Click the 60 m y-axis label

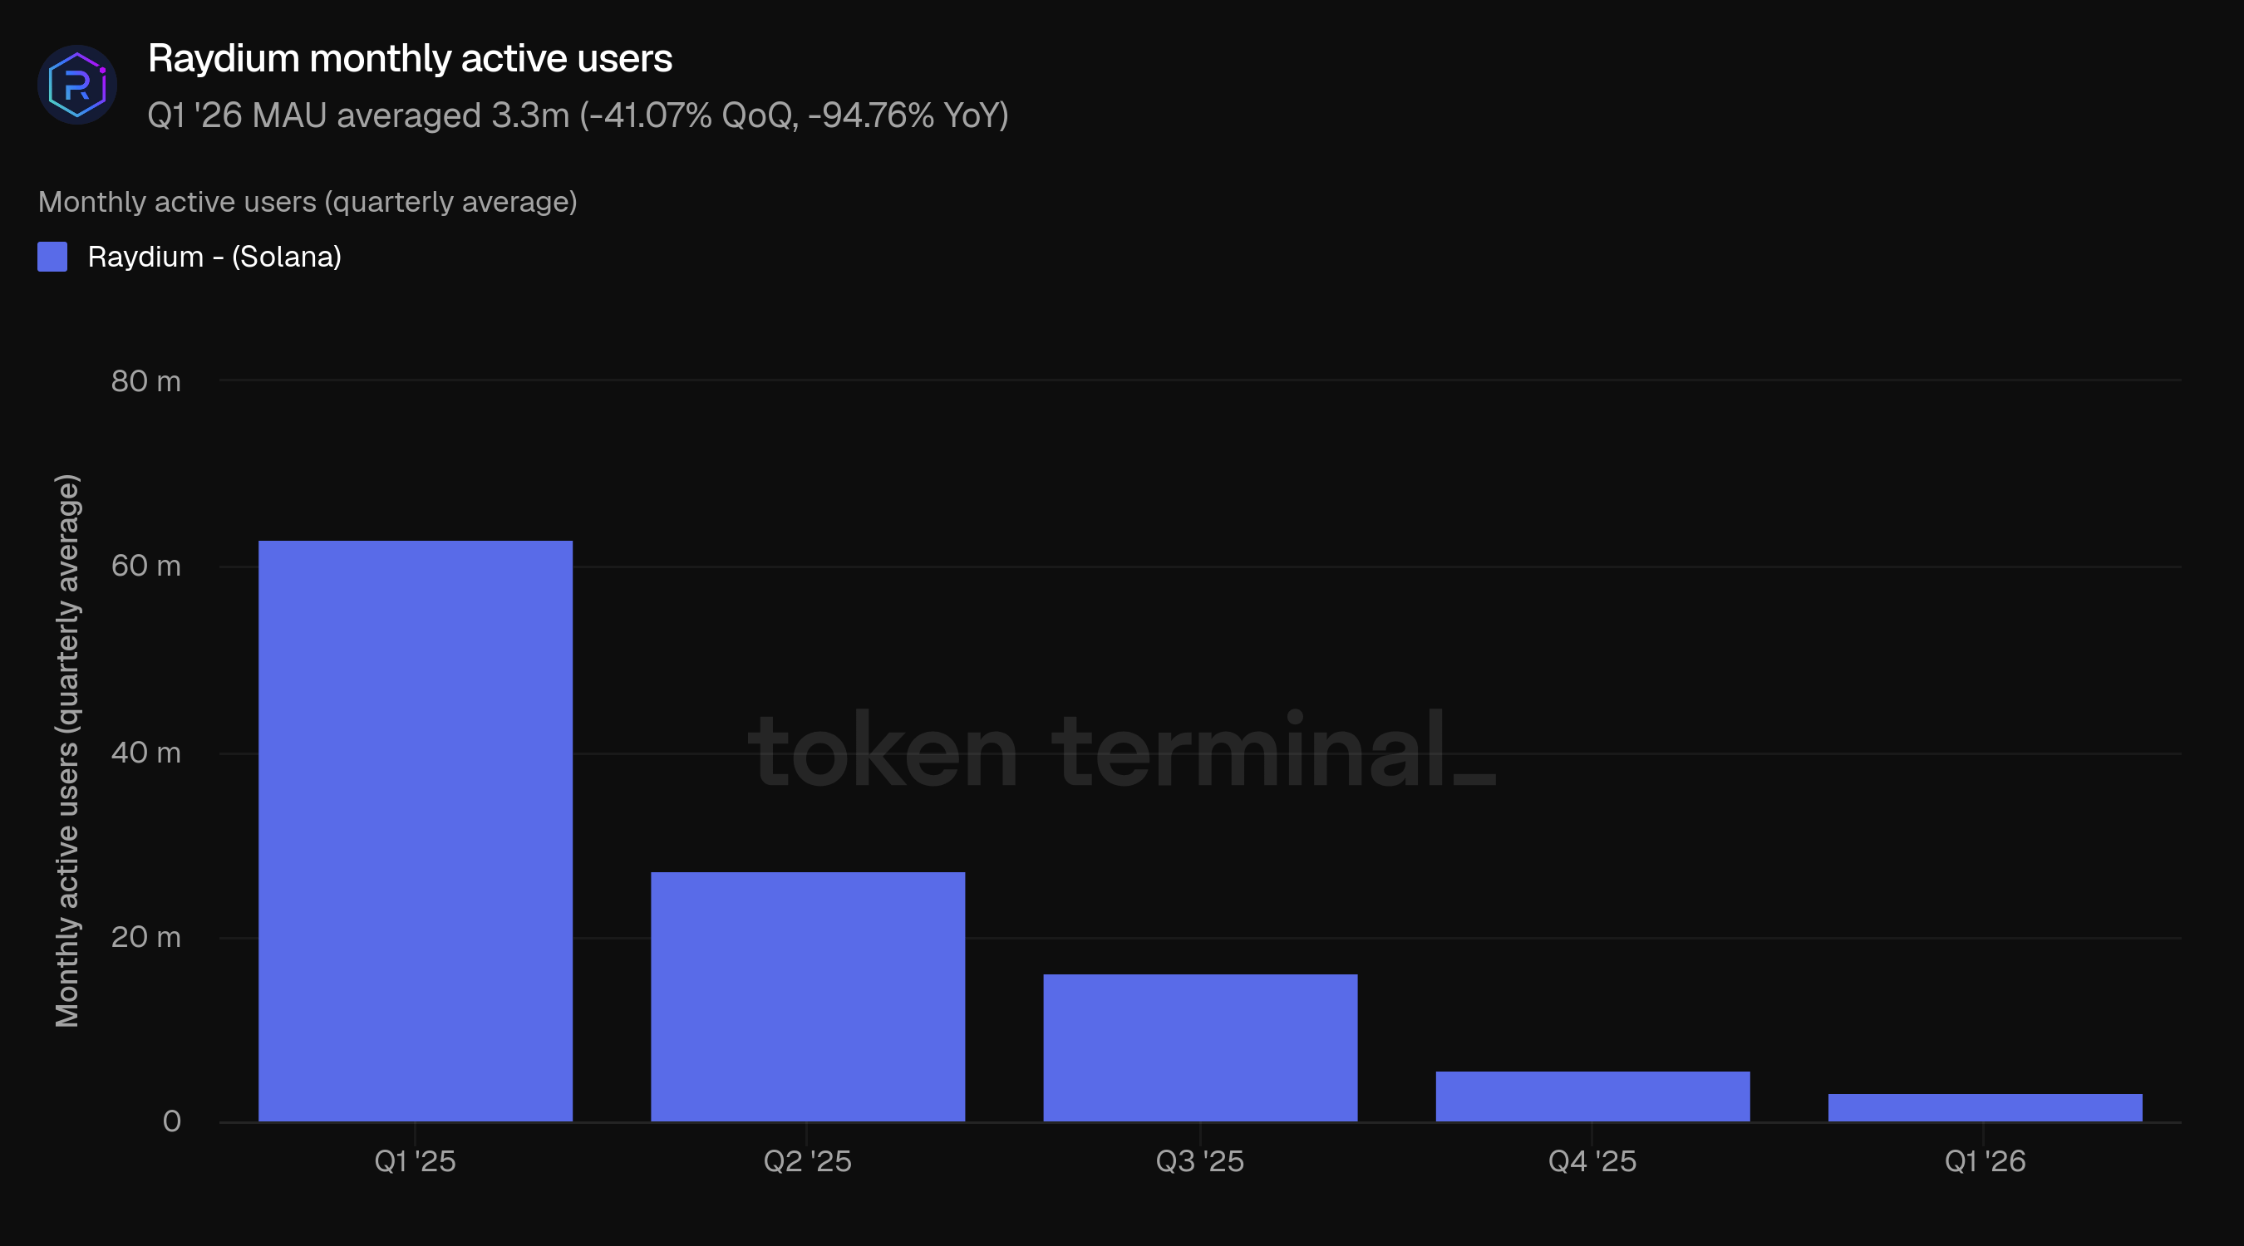click(146, 566)
